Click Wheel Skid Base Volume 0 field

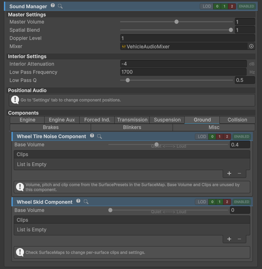point(240,210)
